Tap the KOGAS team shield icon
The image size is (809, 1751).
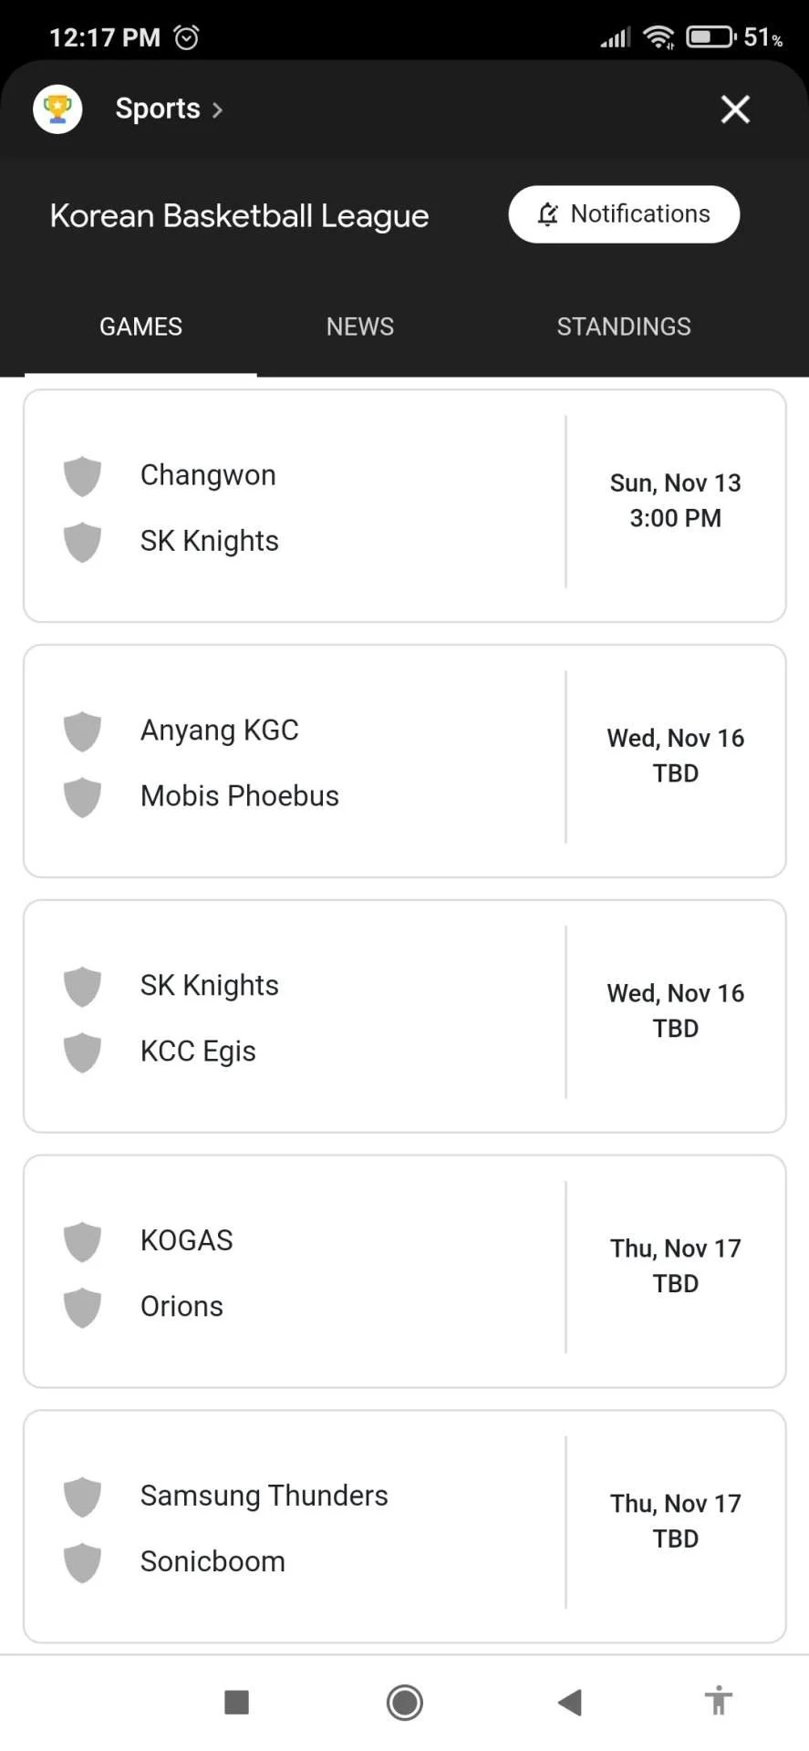tap(82, 1242)
